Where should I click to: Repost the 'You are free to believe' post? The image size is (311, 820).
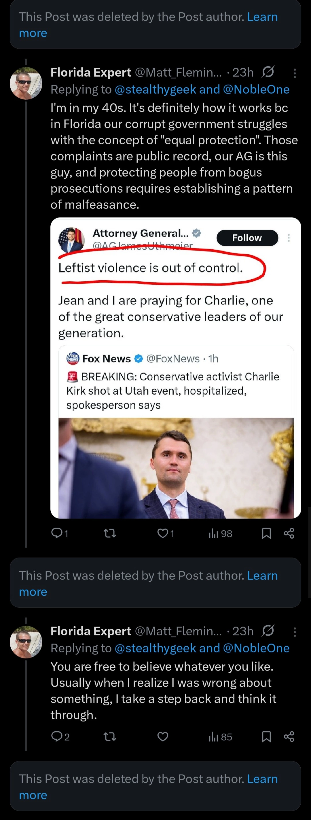tap(110, 736)
